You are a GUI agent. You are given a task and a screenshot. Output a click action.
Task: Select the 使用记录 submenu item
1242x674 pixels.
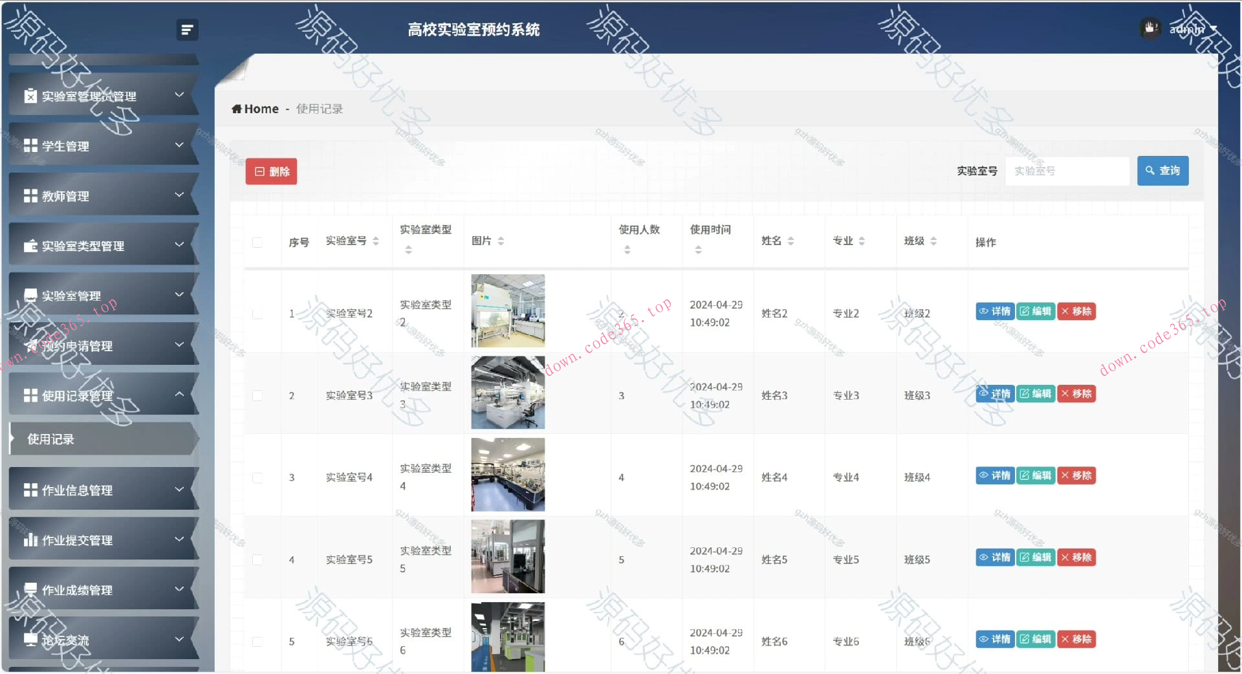(50, 439)
